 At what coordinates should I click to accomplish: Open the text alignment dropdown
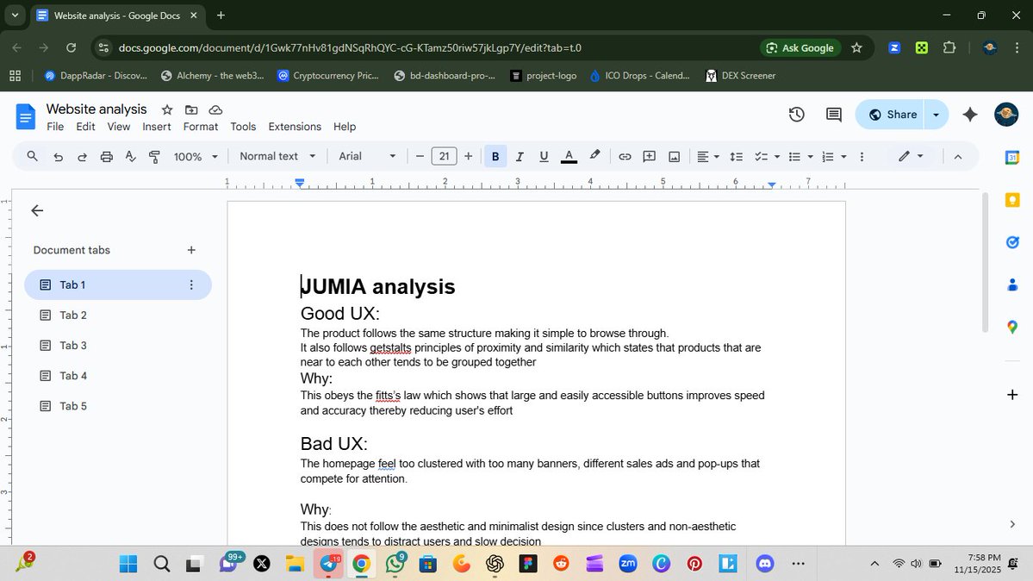pos(708,156)
